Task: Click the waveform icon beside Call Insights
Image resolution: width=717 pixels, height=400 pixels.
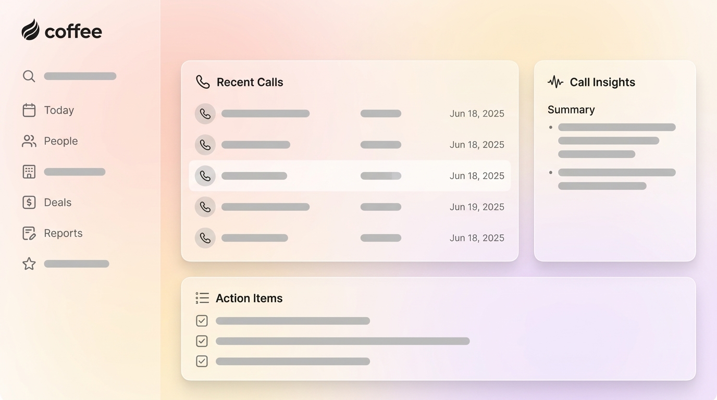Action: (555, 82)
